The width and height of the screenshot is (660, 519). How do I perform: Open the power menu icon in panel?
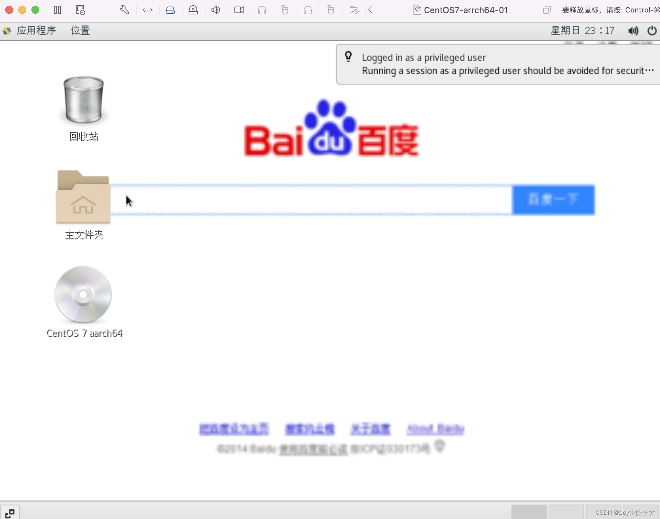pyautogui.click(x=652, y=30)
